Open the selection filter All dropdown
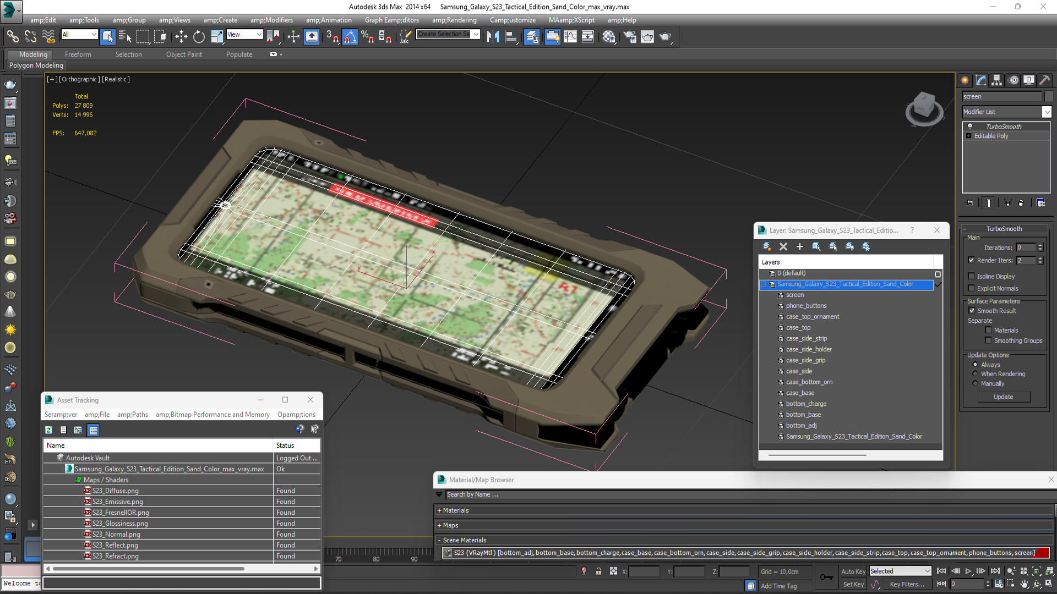 click(79, 34)
